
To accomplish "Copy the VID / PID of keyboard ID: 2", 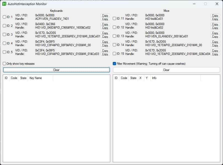I will click(105, 24).
